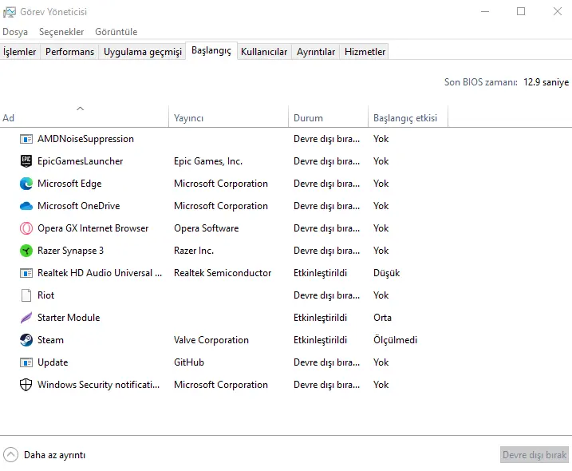572x471 pixels.
Task: Click Steam's Etkinleştirildi status cell
Action: 320,340
